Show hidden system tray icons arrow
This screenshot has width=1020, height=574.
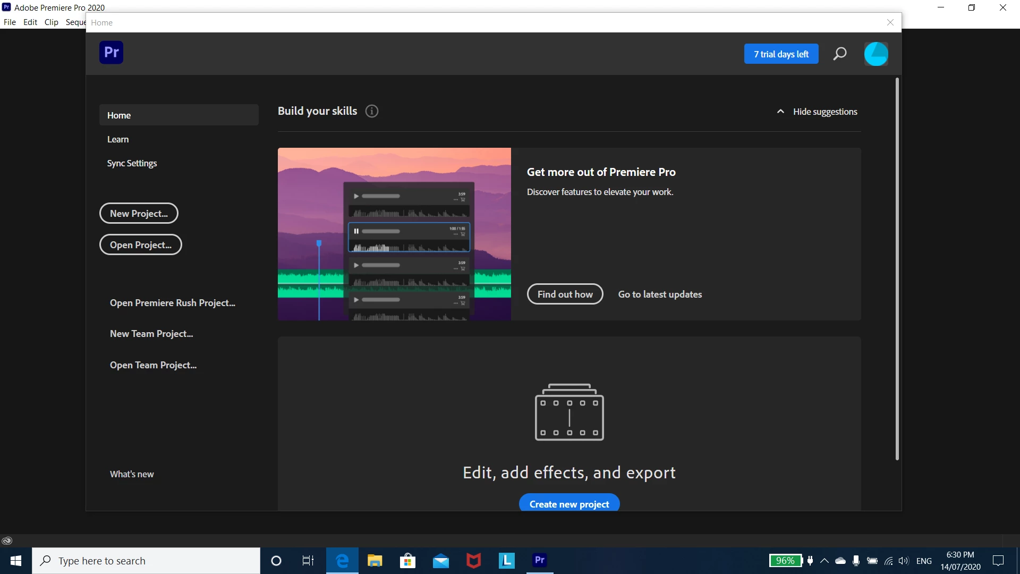point(824,561)
